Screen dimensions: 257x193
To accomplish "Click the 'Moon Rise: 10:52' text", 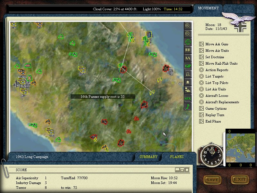I will click(164, 178).
